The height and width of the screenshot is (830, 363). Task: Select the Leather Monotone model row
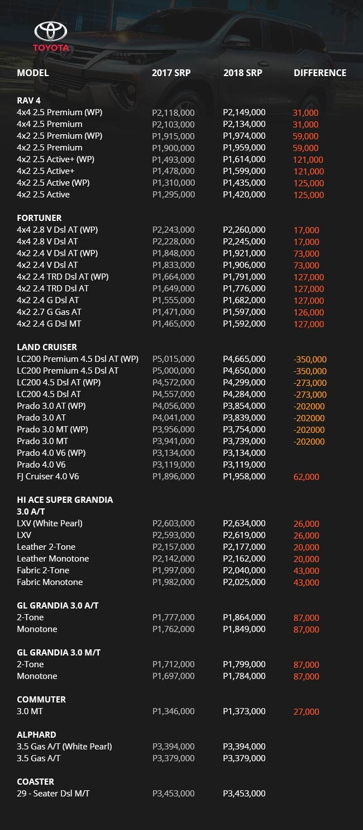[x=53, y=558]
